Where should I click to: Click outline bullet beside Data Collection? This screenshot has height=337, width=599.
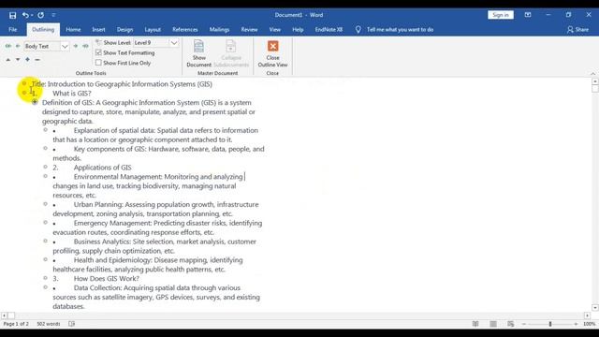[x=45, y=287]
